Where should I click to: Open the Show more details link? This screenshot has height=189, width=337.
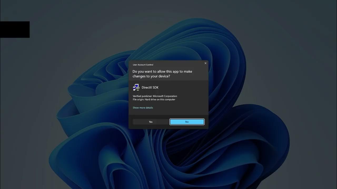[x=143, y=108]
